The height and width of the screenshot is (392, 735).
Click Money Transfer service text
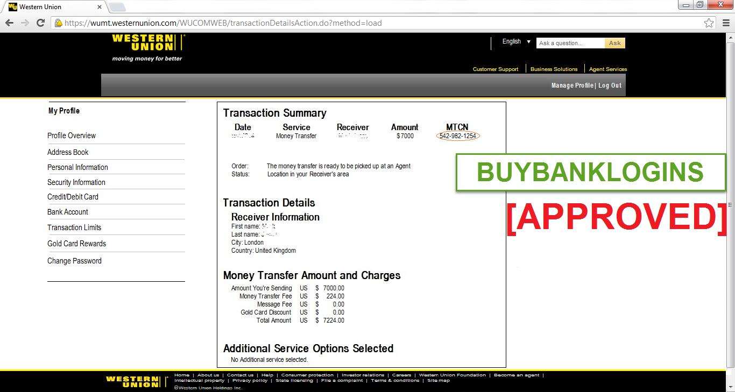coord(296,136)
